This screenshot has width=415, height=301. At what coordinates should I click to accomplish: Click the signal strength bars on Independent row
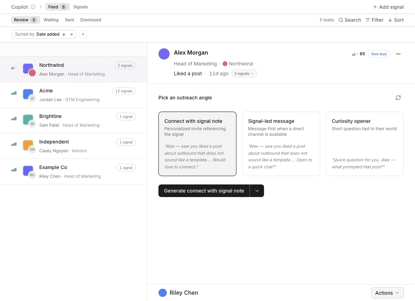pos(14,144)
